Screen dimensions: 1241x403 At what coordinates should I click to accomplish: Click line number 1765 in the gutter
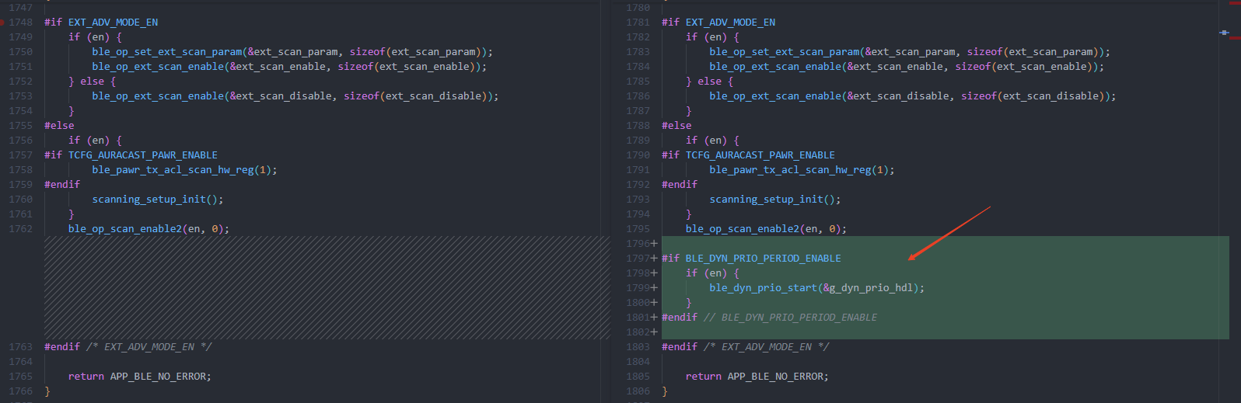pos(21,377)
